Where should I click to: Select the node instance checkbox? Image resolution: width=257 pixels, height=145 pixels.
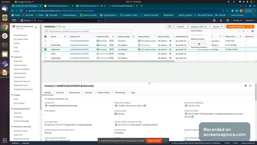pos(45,54)
